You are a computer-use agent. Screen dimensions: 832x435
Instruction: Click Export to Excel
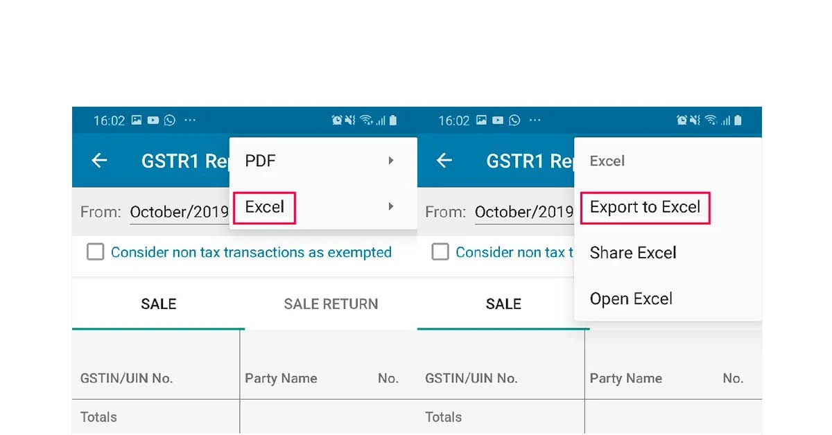(x=644, y=206)
